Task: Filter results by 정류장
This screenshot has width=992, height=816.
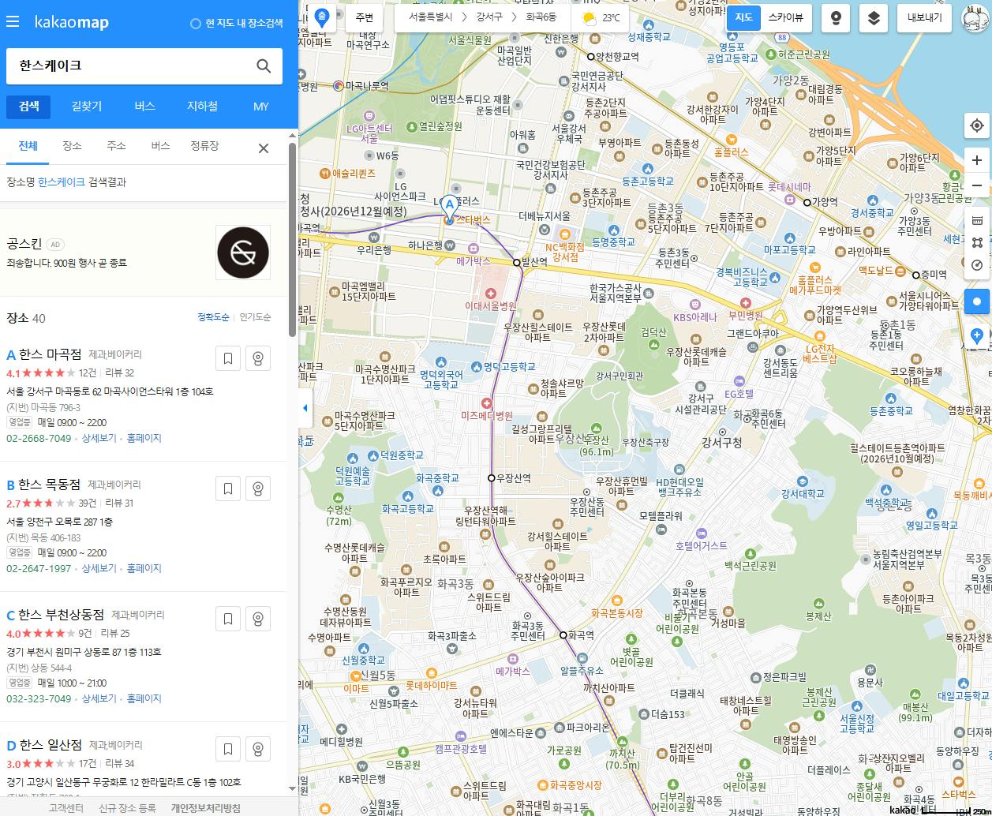Action: [204, 146]
